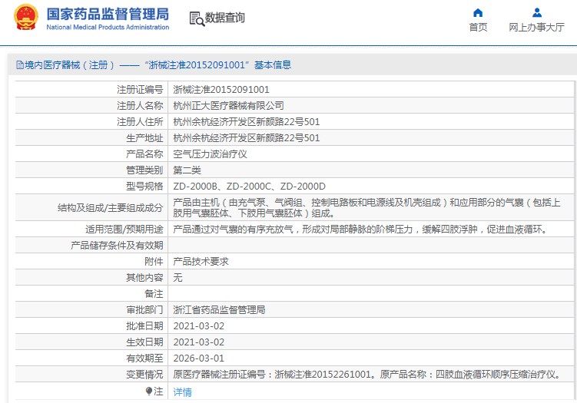Select attachment value 产品技术要求
The height and width of the screenshot is (403, 577).
tap(201, 262)
